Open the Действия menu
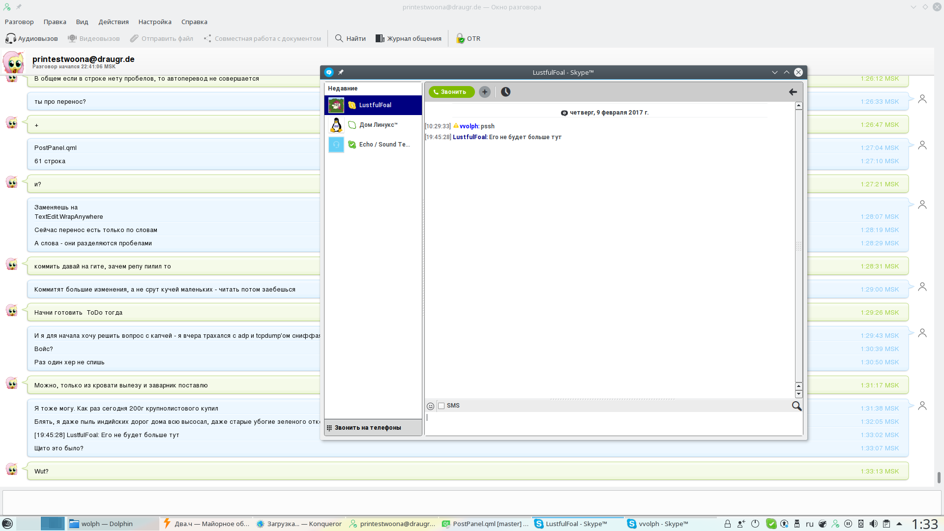This screenshot has width=944, height=531. click(114, 22)
